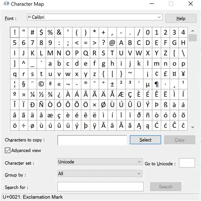Select the three quarters ¾ character
This screenshot has width=201, height=201.
[50, 95]
